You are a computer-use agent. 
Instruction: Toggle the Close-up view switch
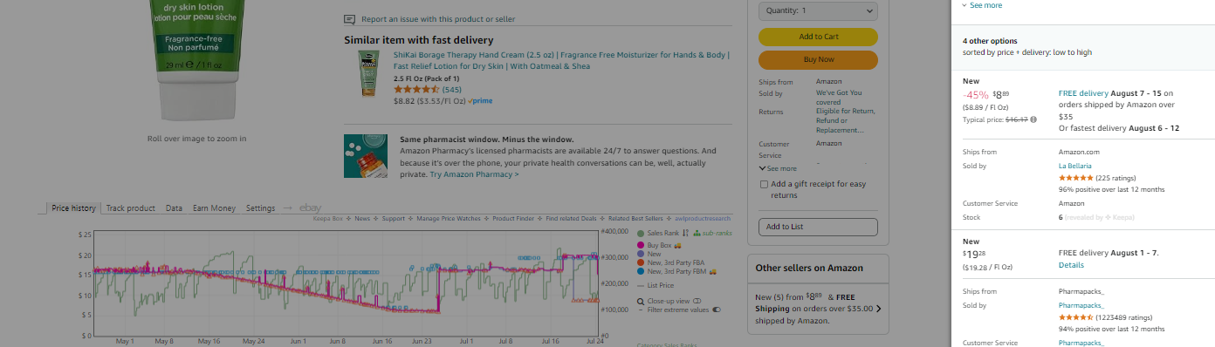pyautogui.click(x=697, y=301)
